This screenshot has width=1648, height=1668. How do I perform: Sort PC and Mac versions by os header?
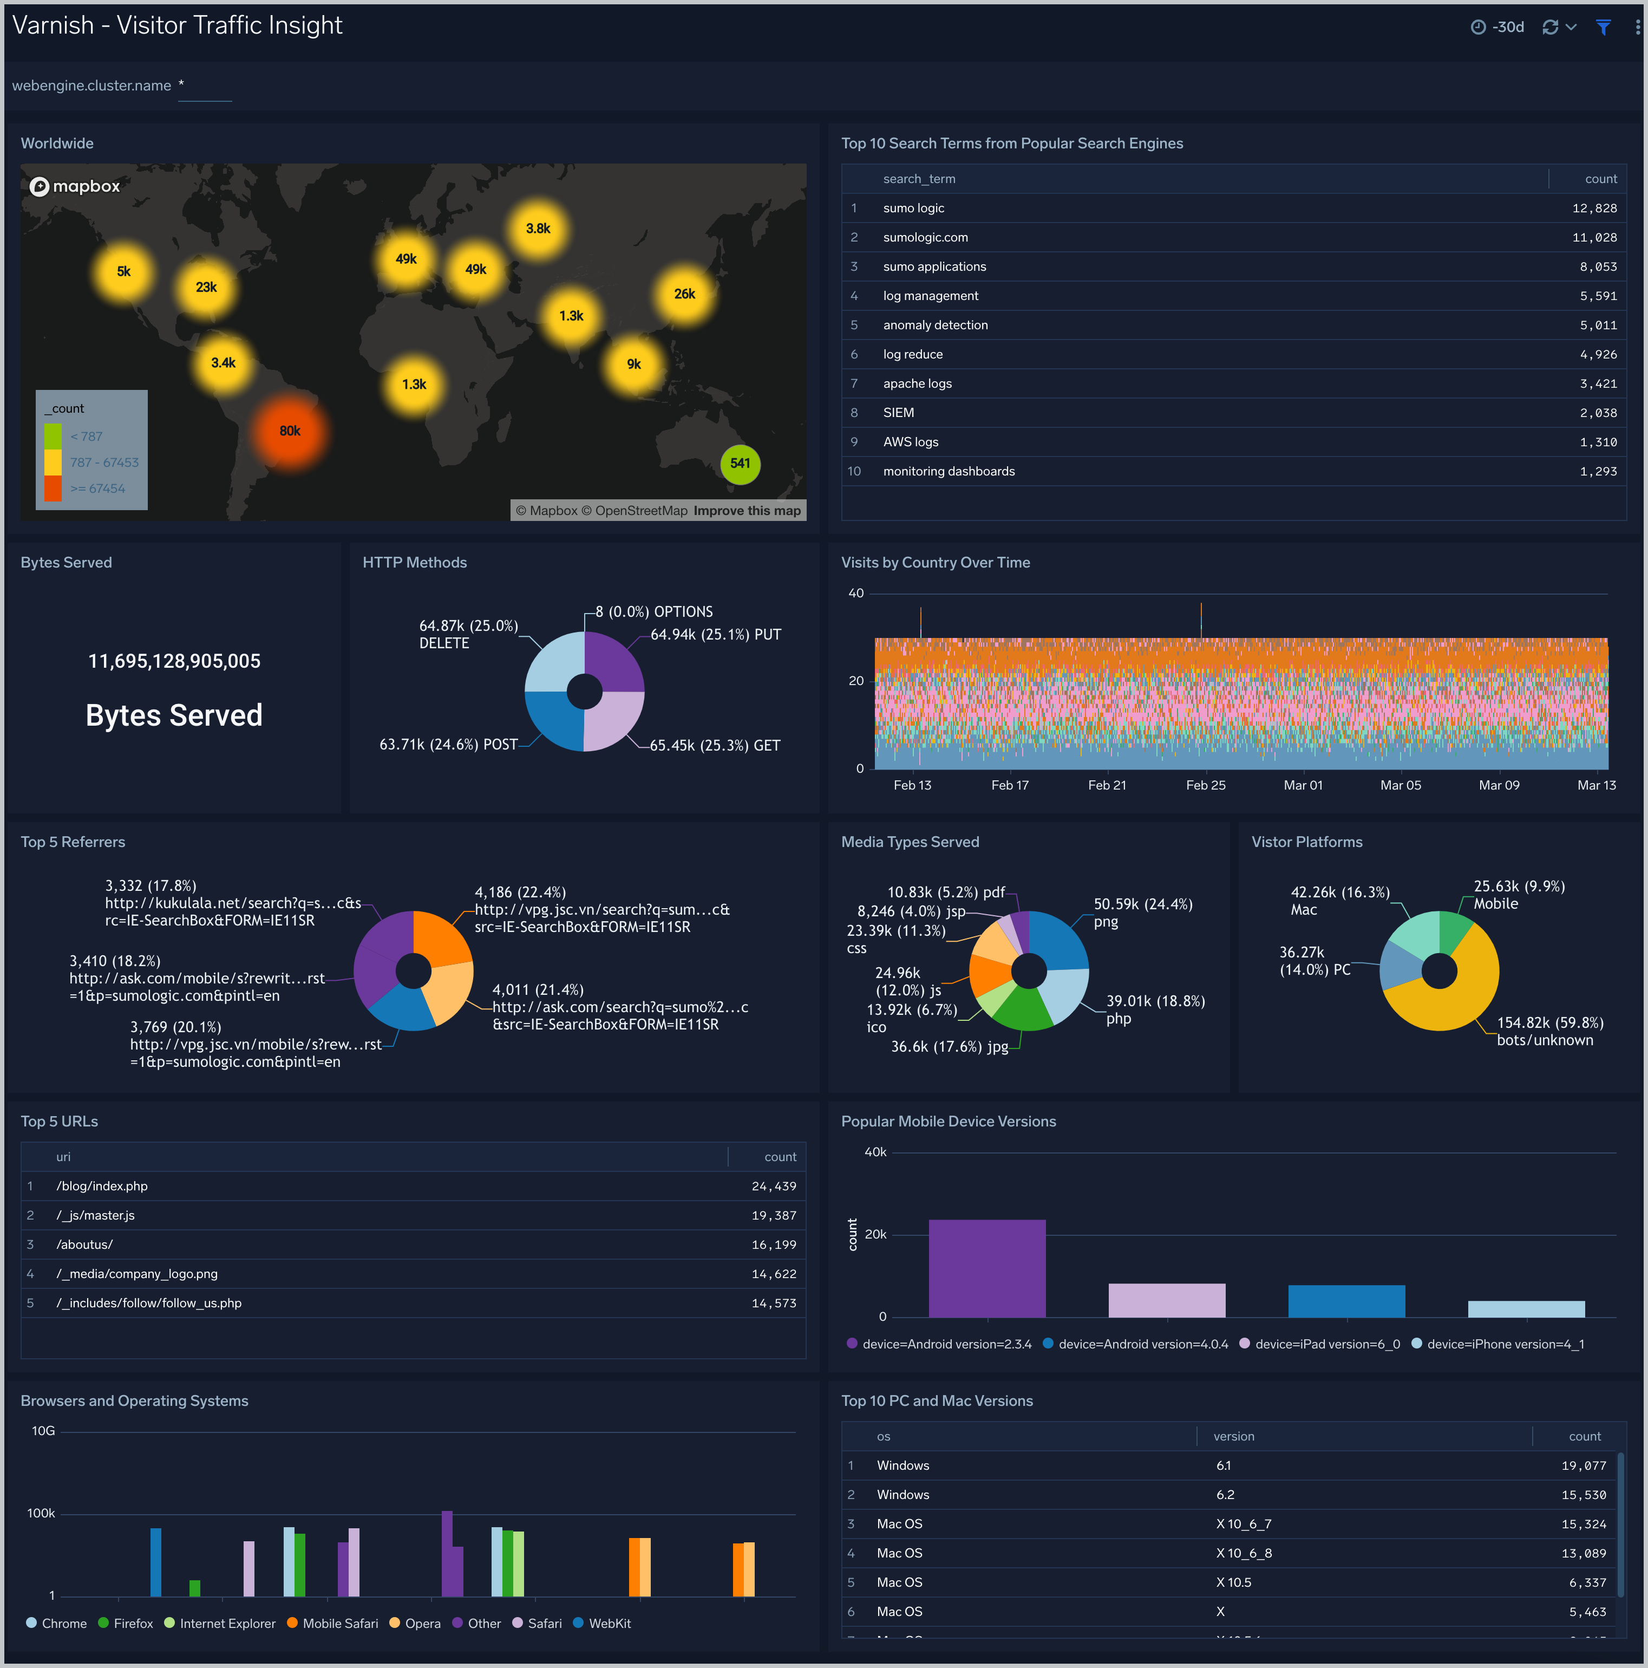click(883, 1437)
